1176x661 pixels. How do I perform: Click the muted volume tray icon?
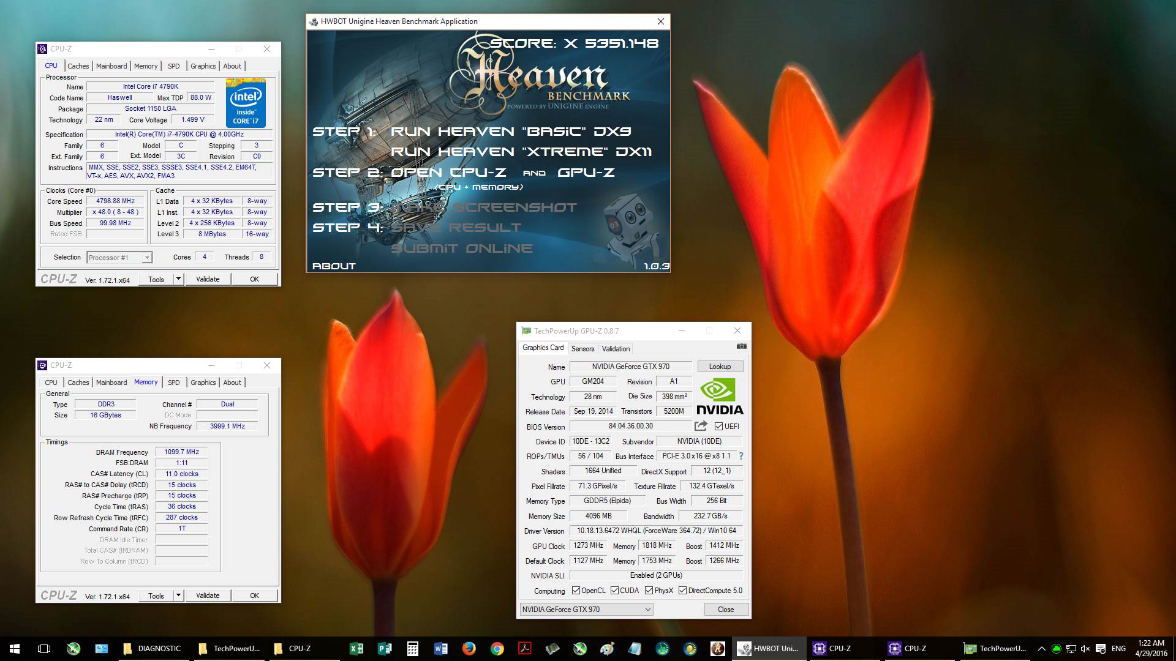tap(1085, 649)
